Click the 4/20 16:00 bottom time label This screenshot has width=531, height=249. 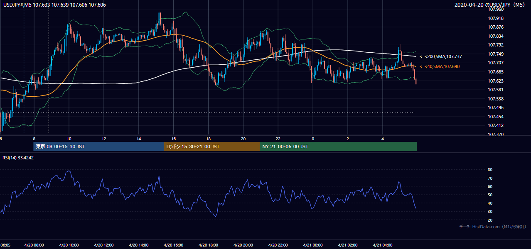click(174, 245)
